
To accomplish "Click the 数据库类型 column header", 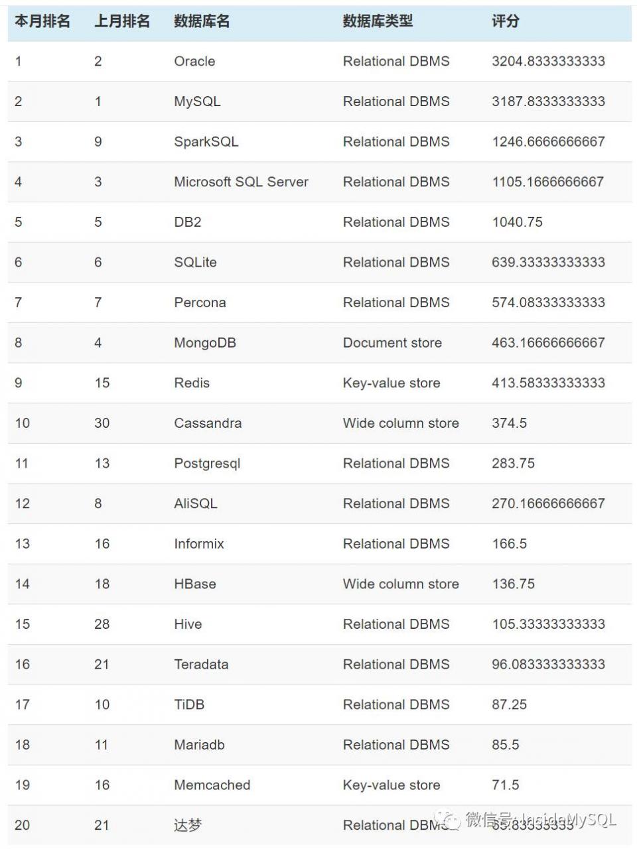I will [x=378, y=21].
